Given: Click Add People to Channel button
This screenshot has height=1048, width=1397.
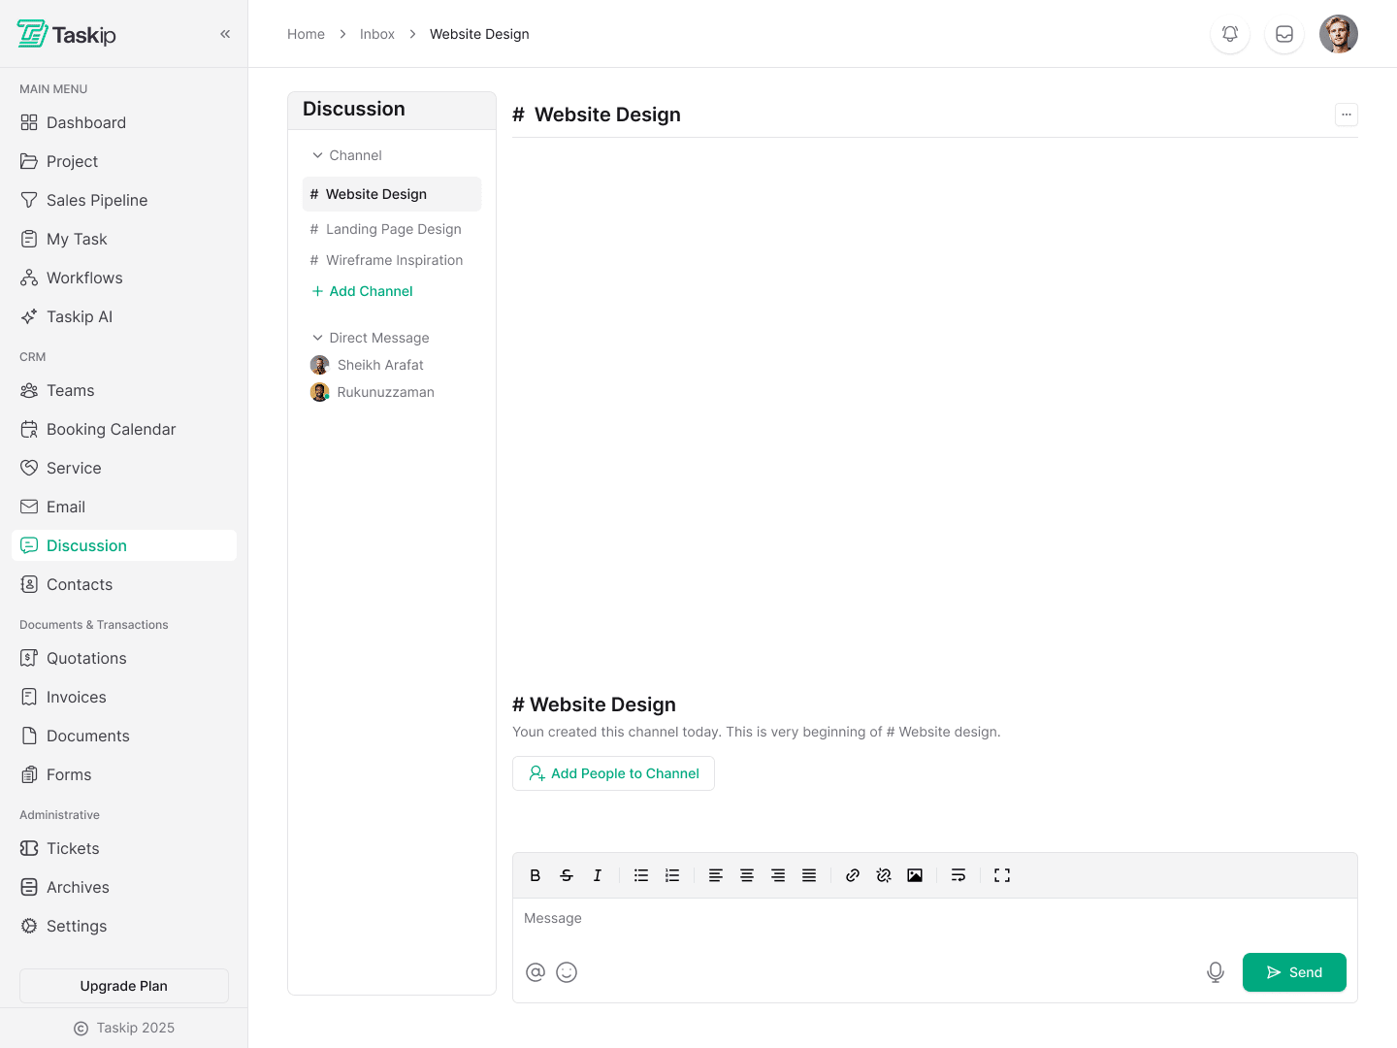Looking at the screenshot, I should pyautogui.click(x=613, y=773).
